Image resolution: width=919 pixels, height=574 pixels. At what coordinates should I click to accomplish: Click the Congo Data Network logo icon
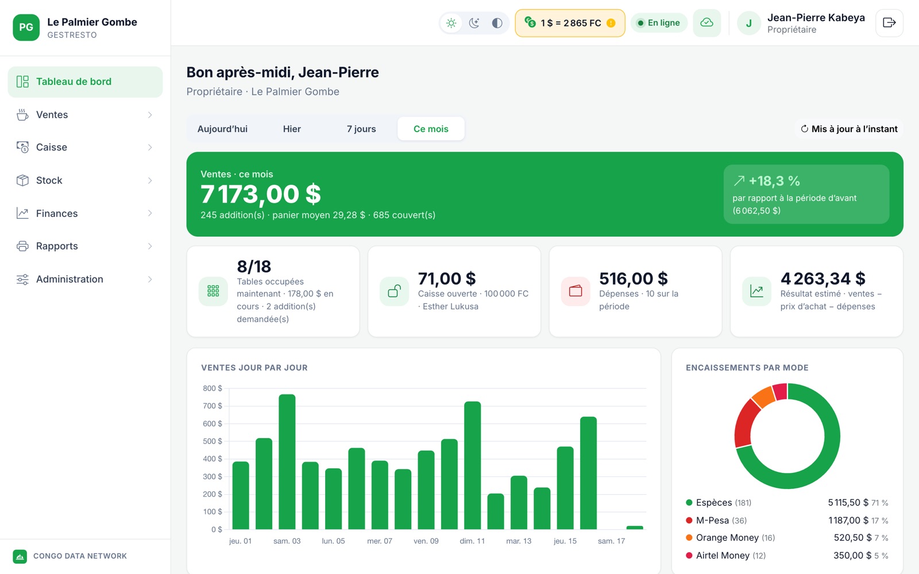coord(20,556)
